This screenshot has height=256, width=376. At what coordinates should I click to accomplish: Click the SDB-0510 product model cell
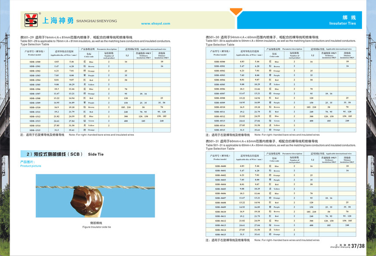pos(220,107)
